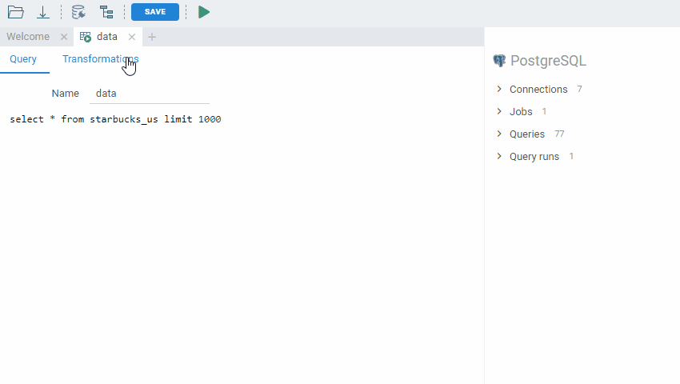Expand the Queries tree node

499,134
